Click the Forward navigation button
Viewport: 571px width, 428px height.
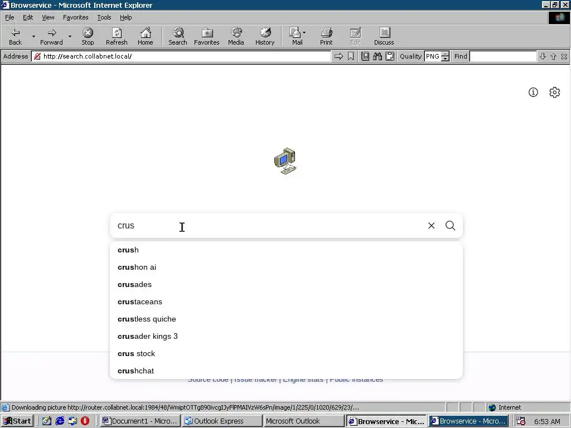point(51,36)
